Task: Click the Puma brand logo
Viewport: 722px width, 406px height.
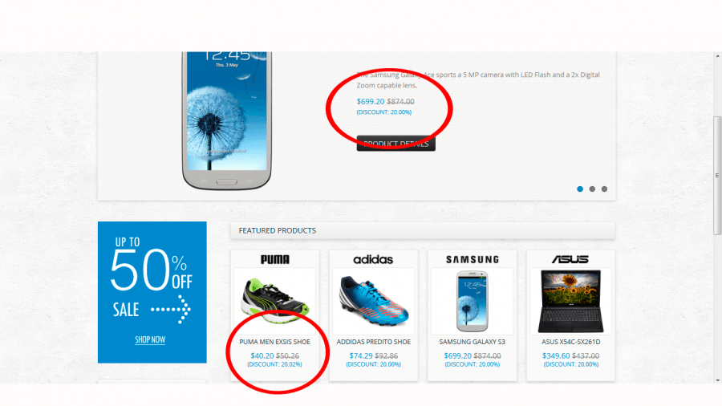Action: coord(275,260)
